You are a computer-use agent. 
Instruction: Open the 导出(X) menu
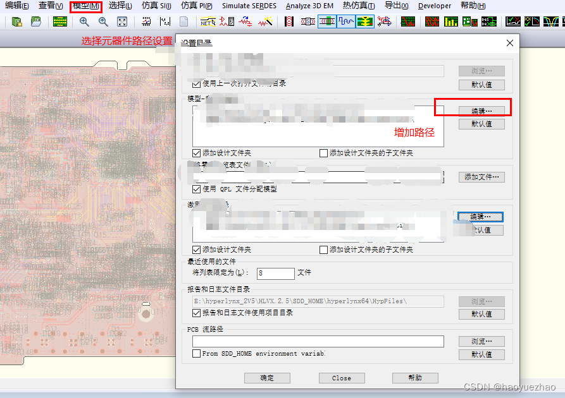396,6
